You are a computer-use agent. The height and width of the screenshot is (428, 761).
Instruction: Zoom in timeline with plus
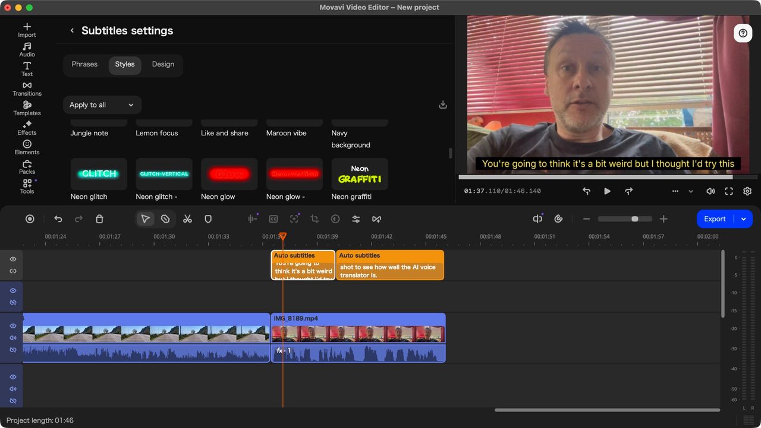coord(663,219)
